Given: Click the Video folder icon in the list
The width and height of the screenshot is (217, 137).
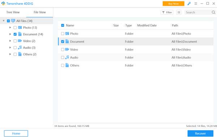Looking at the screenshot, I should pyautogui.click(x=67, y=49).
